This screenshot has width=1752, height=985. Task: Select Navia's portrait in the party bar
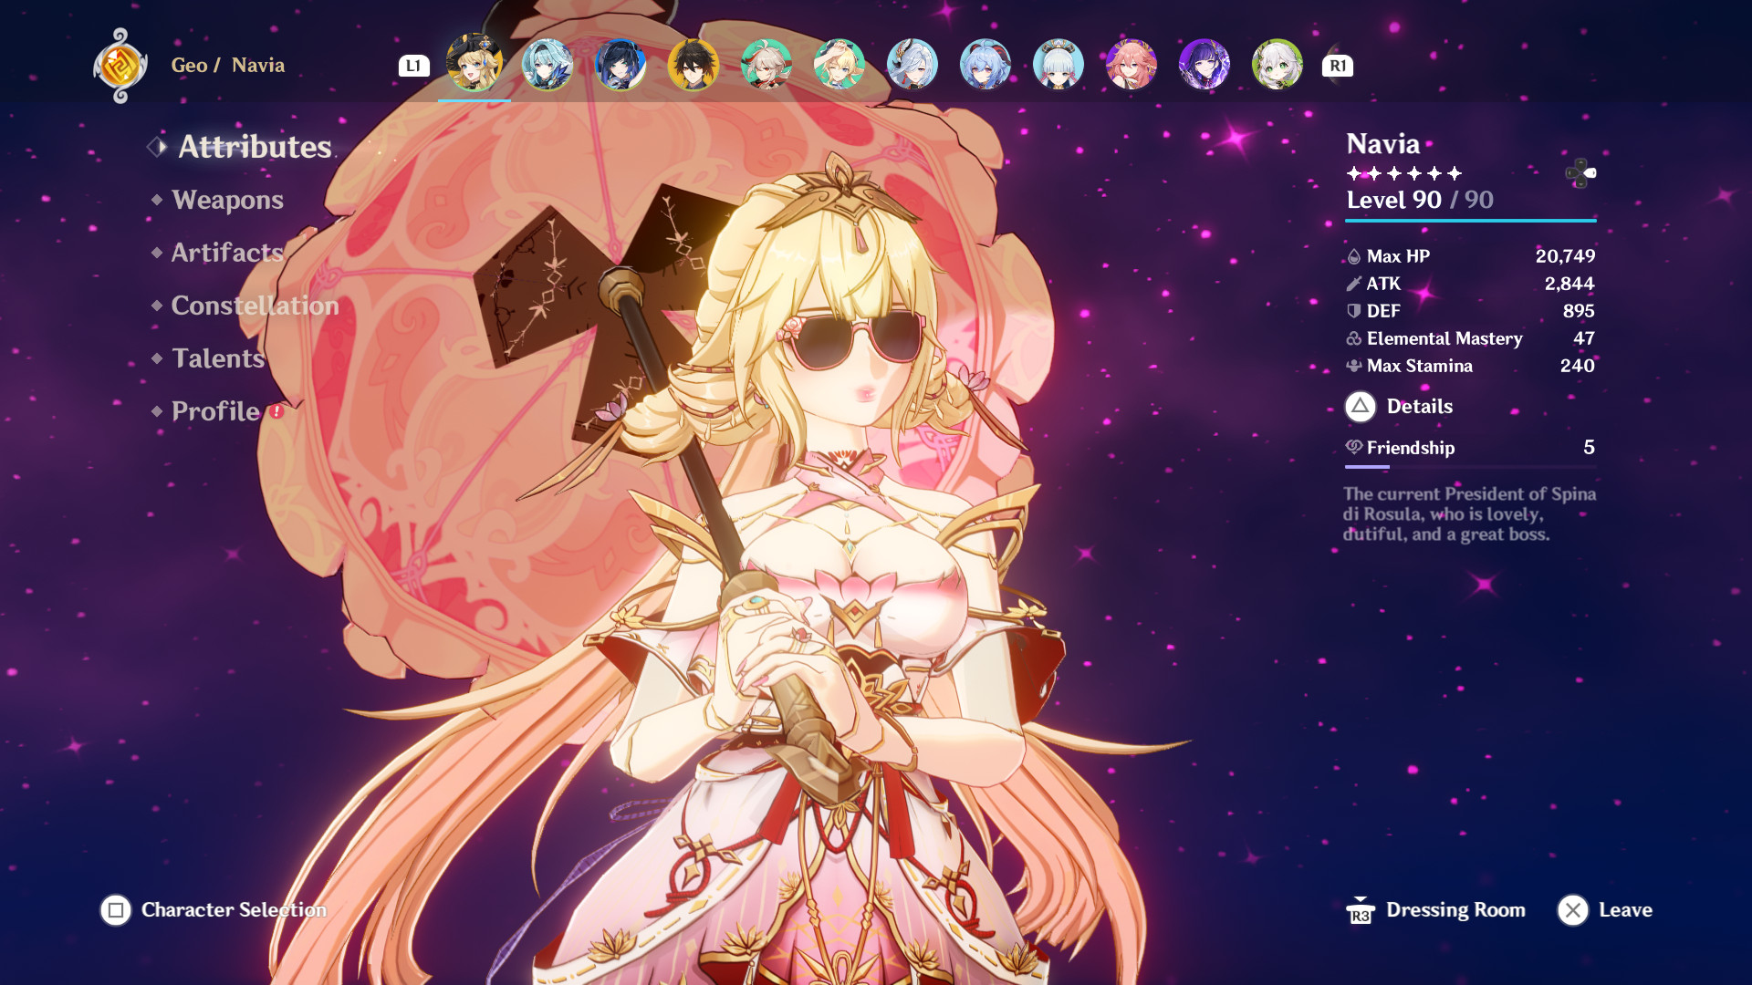[x=474, y=65]
